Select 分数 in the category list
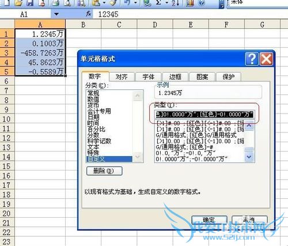Image resolution: width=288 pixels, height=246 pixels. (93, 135)
